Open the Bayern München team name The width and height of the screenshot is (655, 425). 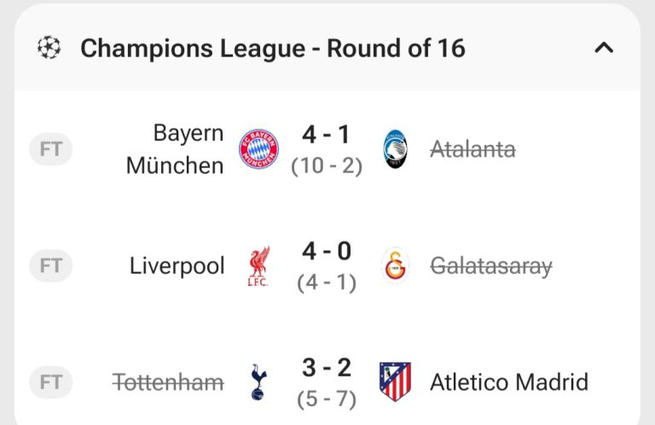point(175,149)
